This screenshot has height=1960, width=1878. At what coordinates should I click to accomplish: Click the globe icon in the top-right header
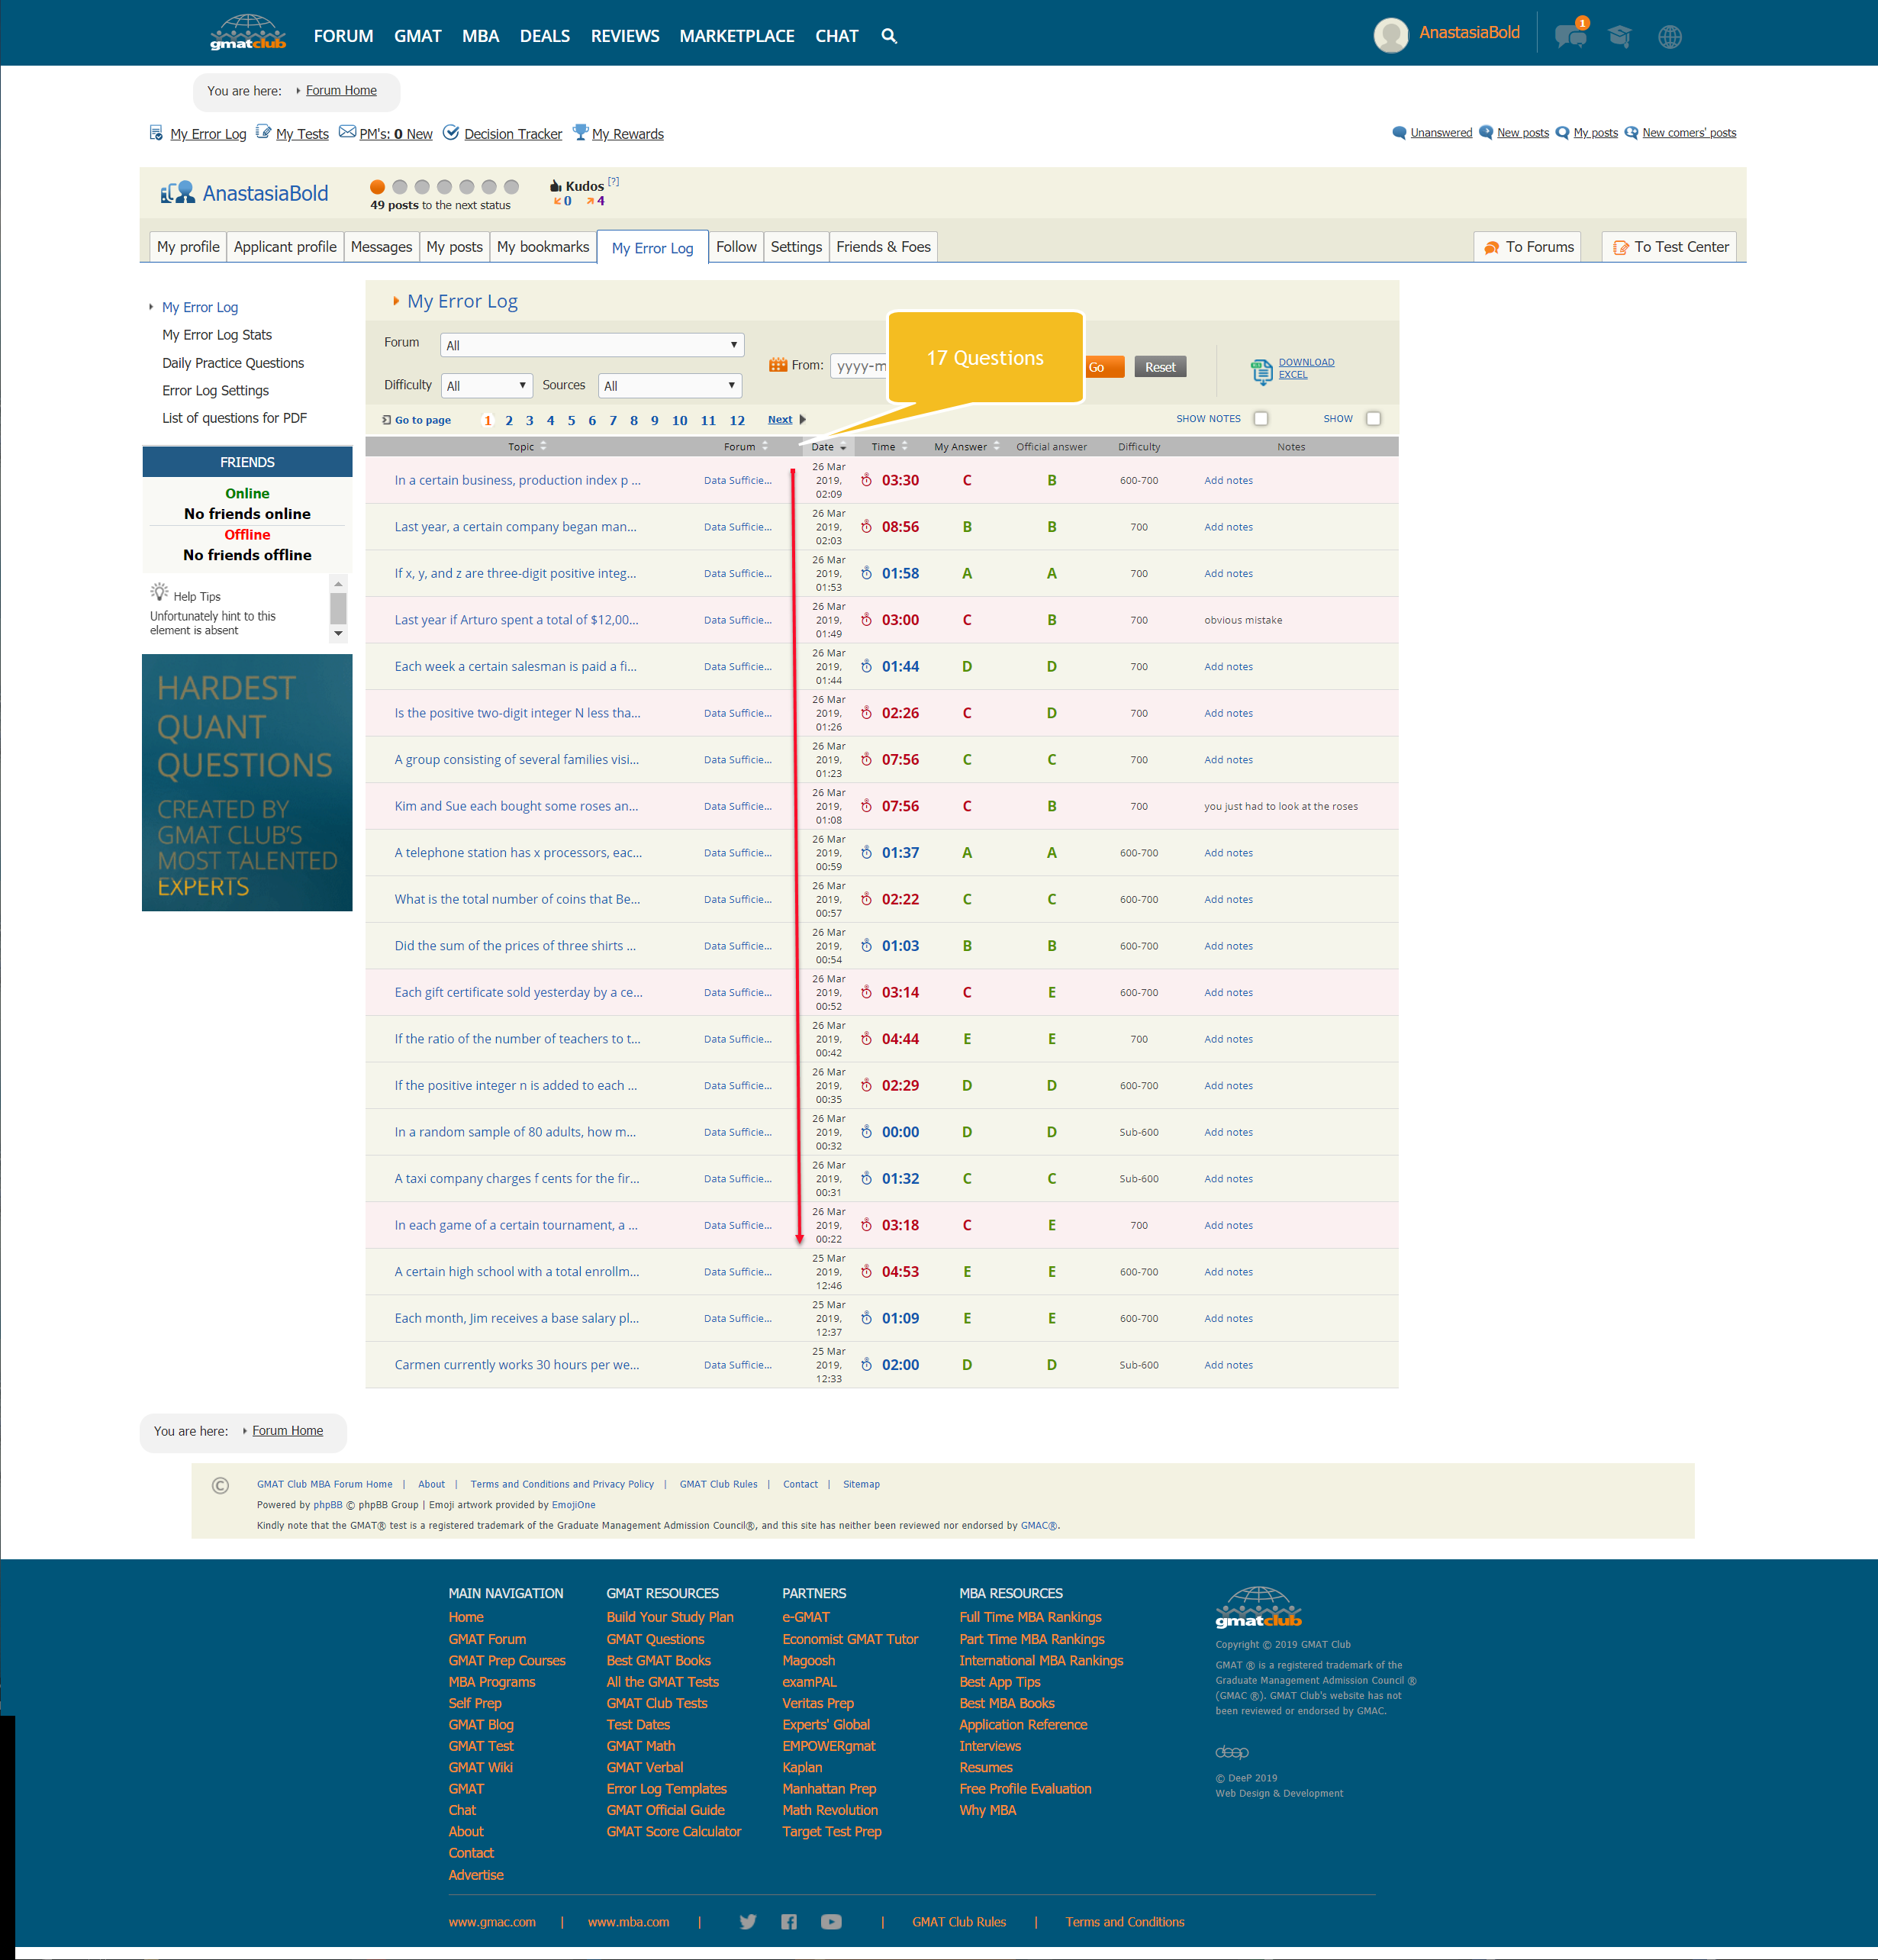click(x=1669, y=36)
